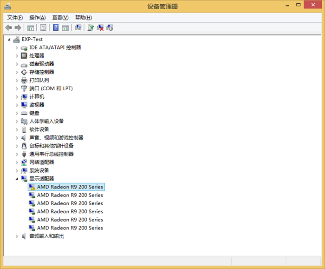This screenshot has height=269, width=325.
Task: Expand the 网络适配器 category arrow
Action: click(x=17, y=162)
